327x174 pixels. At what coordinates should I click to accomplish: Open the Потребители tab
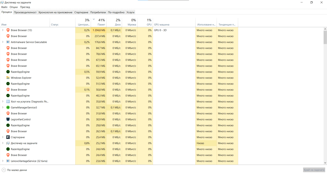point(98,12)
